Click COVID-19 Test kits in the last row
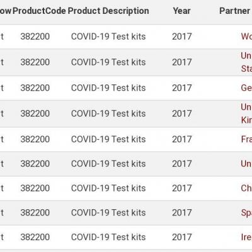This screenshot has width=252, height=252. (x=108, y=237)
